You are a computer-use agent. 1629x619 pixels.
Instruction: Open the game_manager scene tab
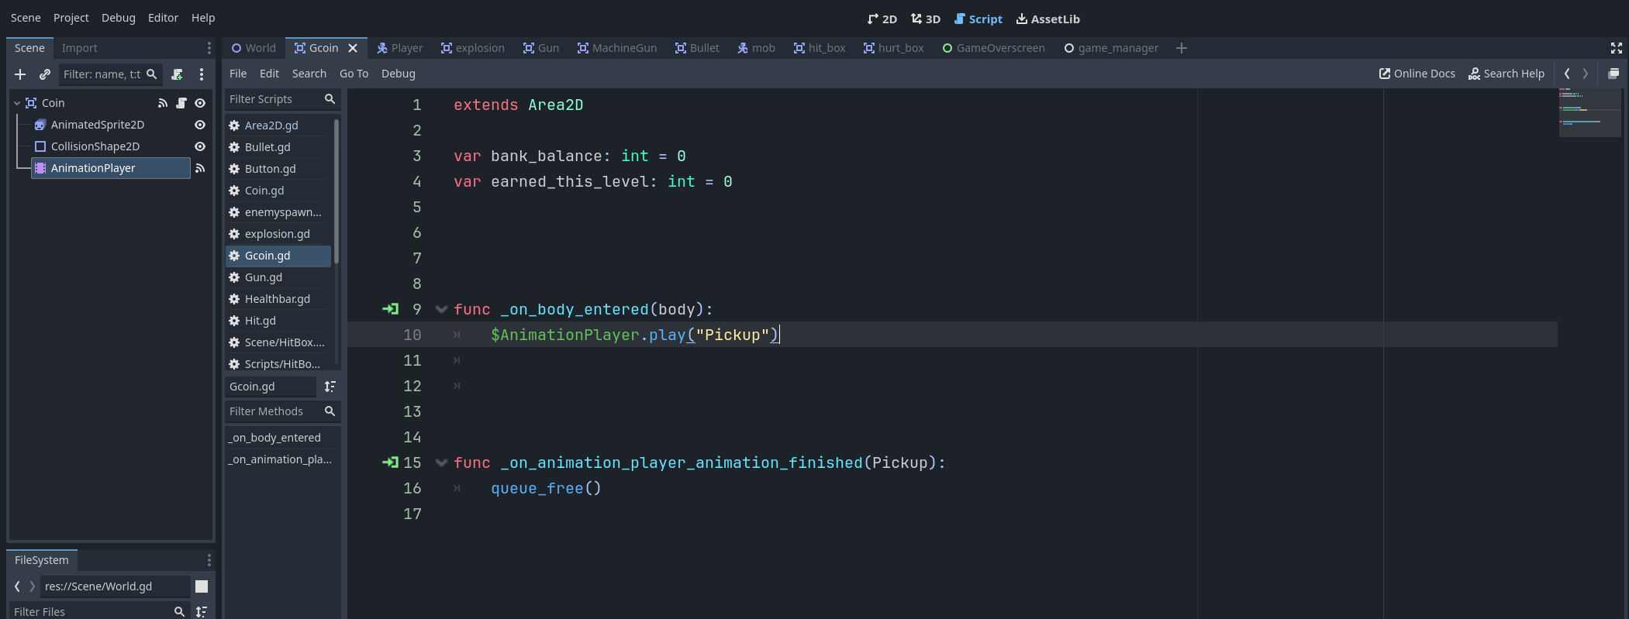[1111, 48]
